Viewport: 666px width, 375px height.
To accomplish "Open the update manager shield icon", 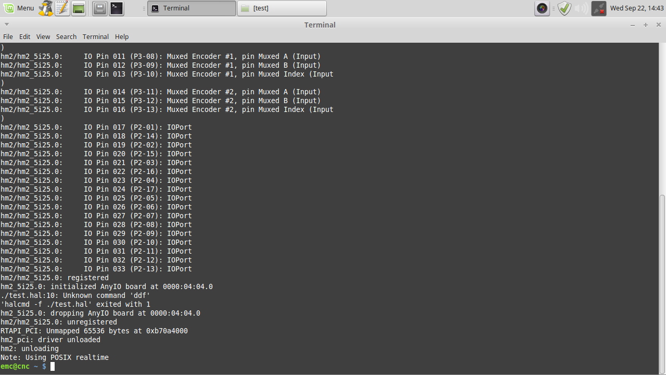I will point(565,8).
